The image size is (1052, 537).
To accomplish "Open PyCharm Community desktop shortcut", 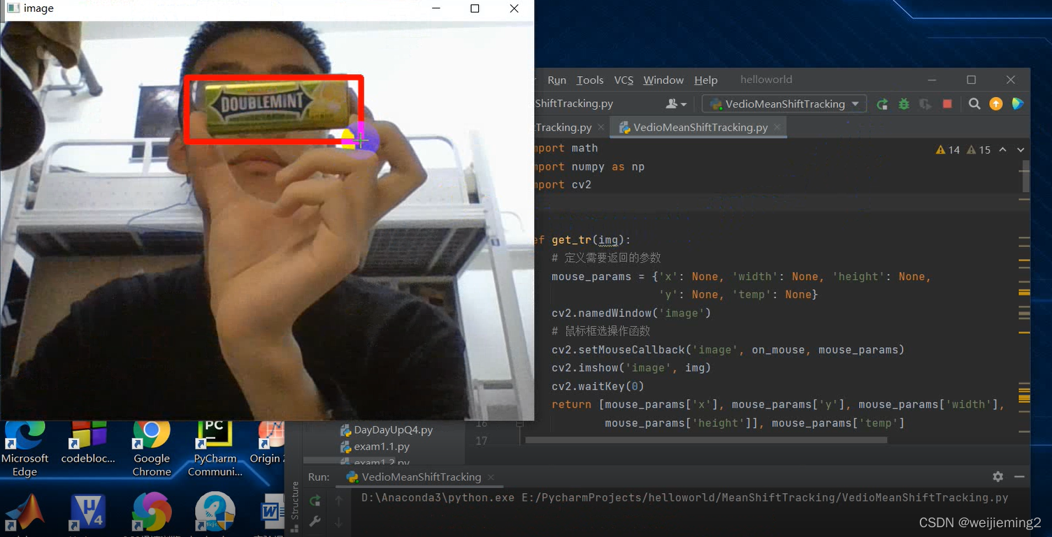I will tap(215, 449).
